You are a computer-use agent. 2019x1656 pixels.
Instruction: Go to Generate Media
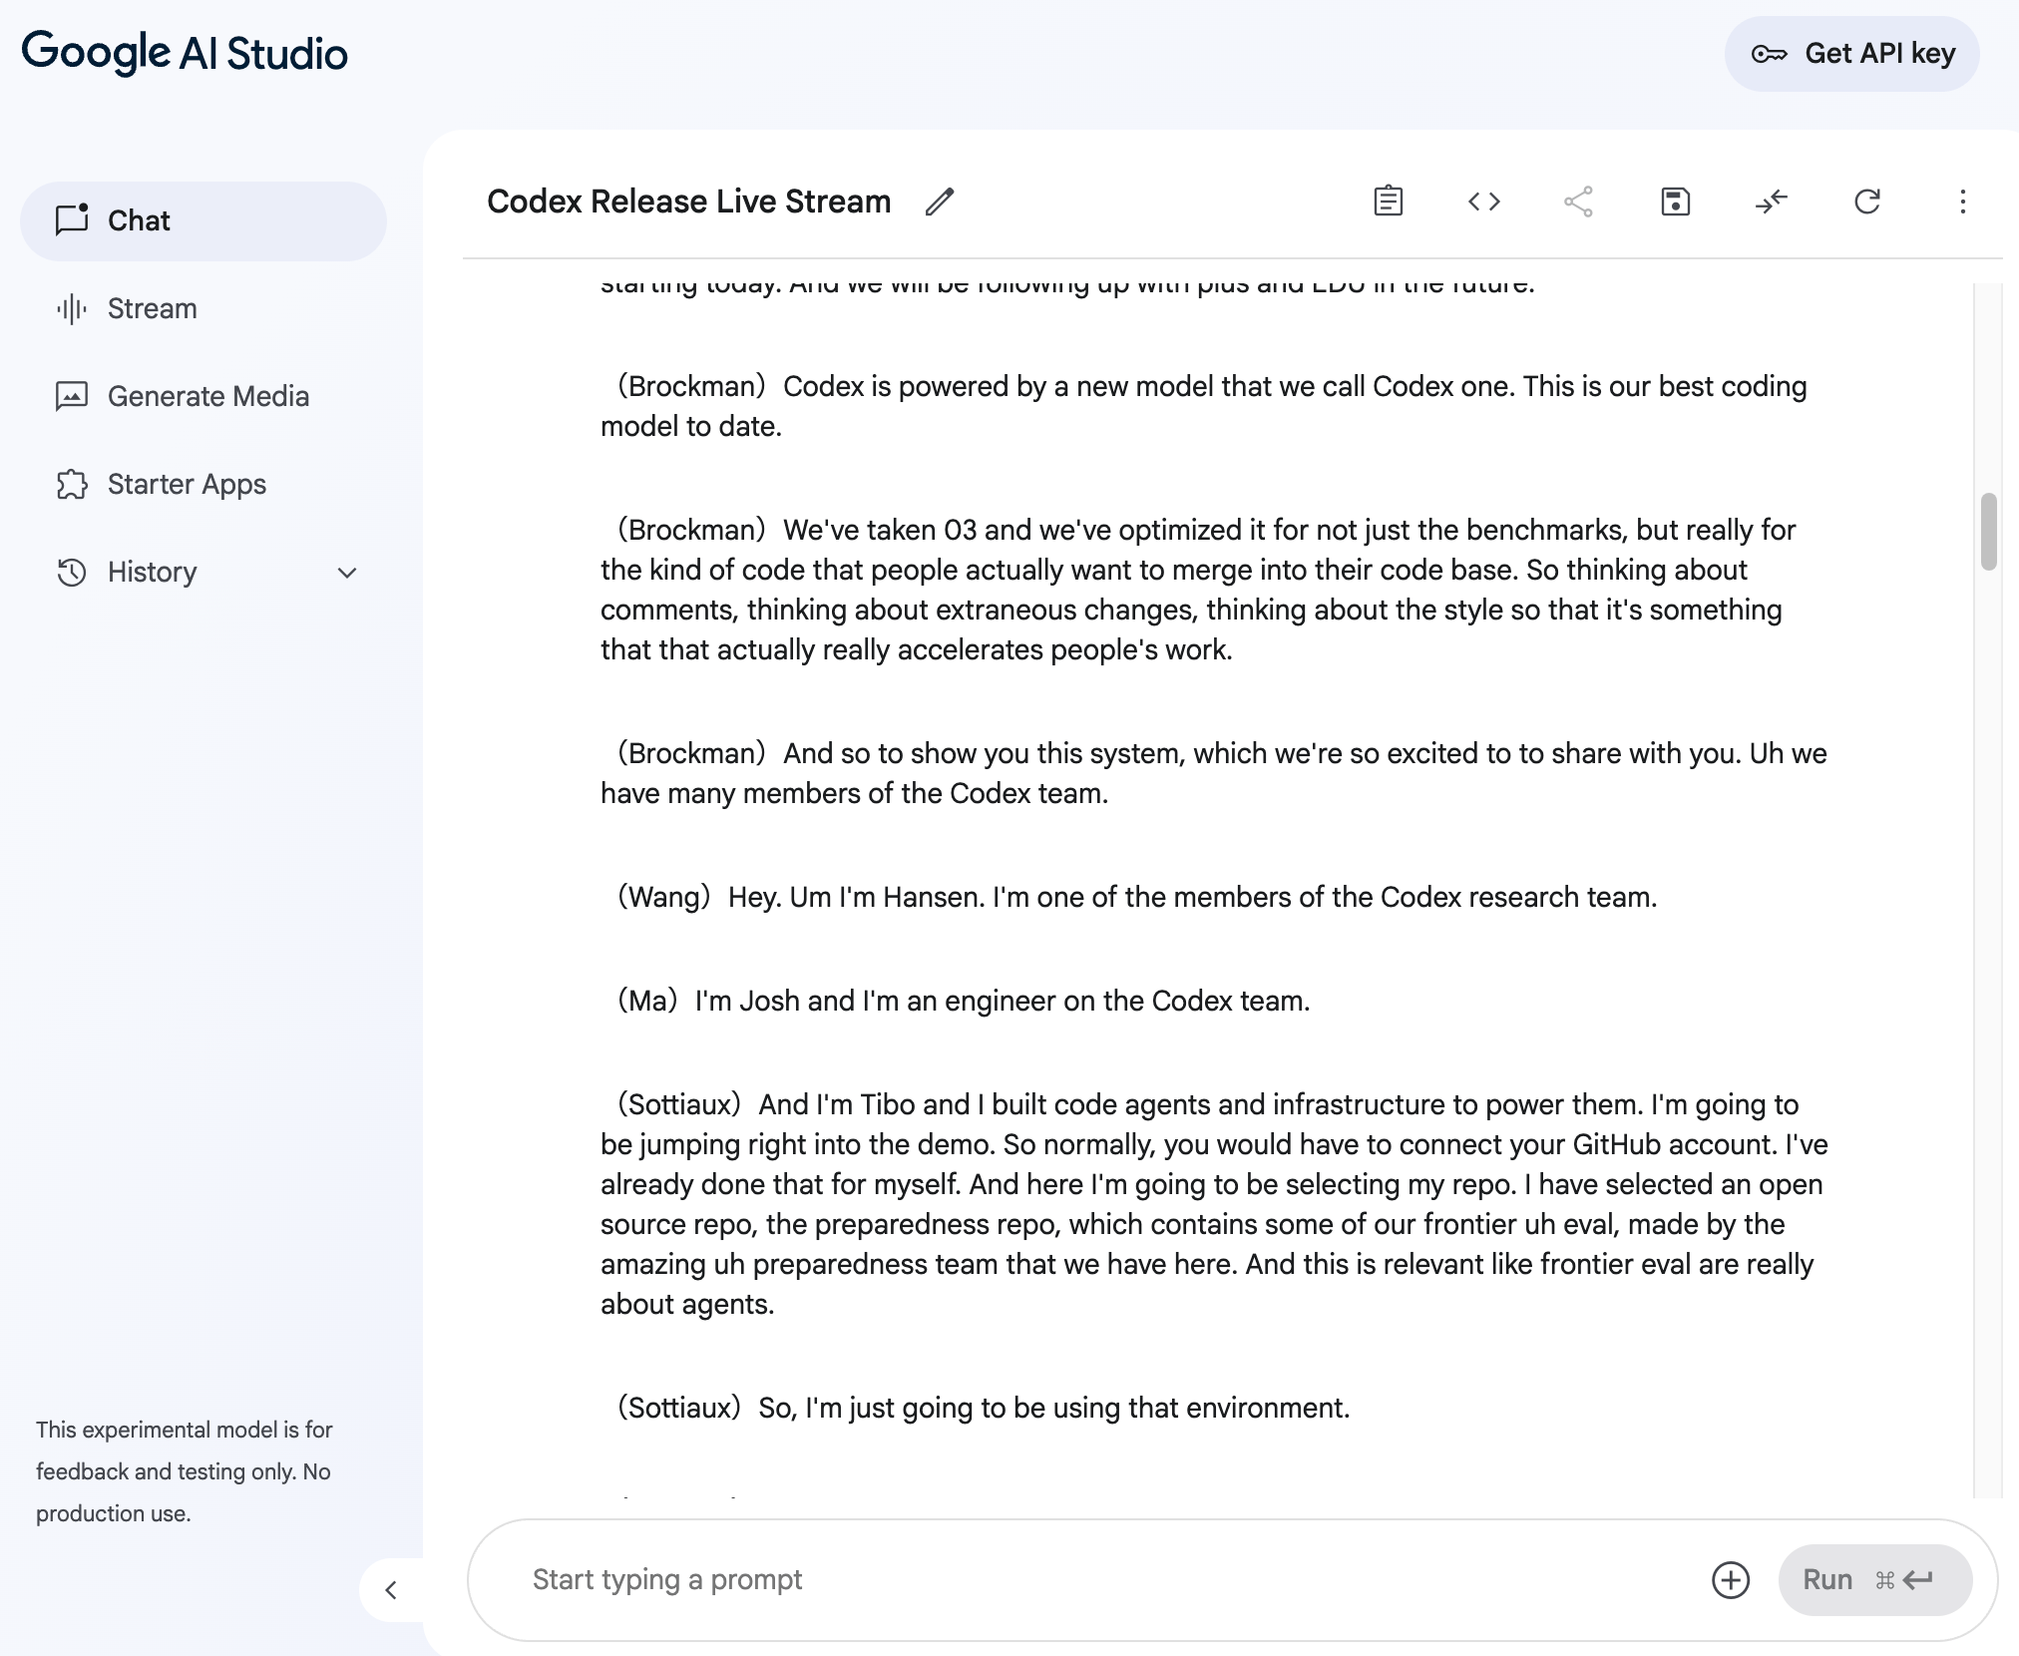coord(207,396)
